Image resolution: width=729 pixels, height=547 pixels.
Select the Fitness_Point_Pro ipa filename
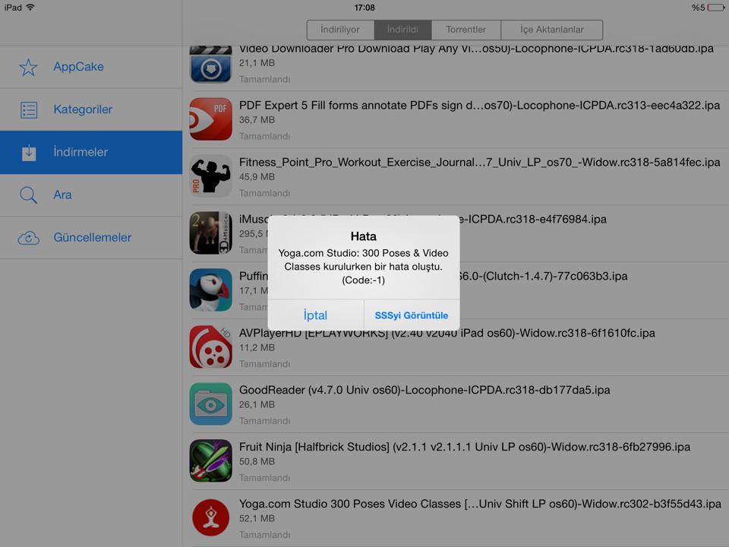coord(479,163)
